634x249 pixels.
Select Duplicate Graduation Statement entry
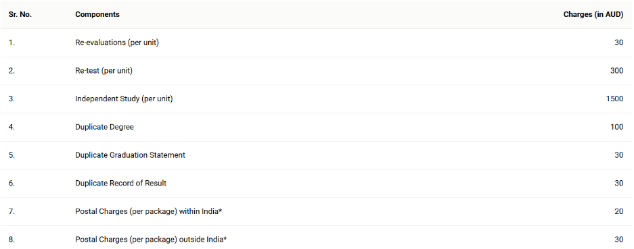(130, 155)
